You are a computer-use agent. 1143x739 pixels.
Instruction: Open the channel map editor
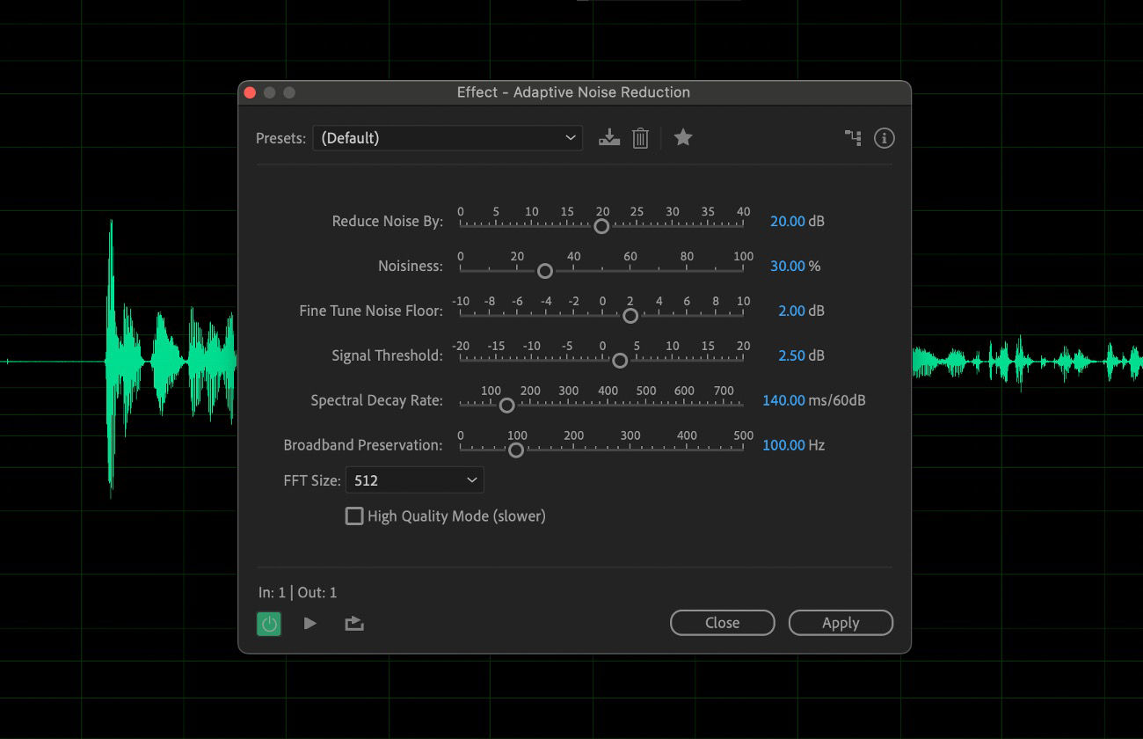(852, 137)
